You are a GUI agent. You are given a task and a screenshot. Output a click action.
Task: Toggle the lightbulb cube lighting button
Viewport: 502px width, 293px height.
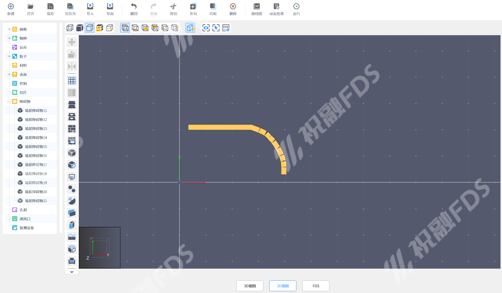(x=190, y=28)
